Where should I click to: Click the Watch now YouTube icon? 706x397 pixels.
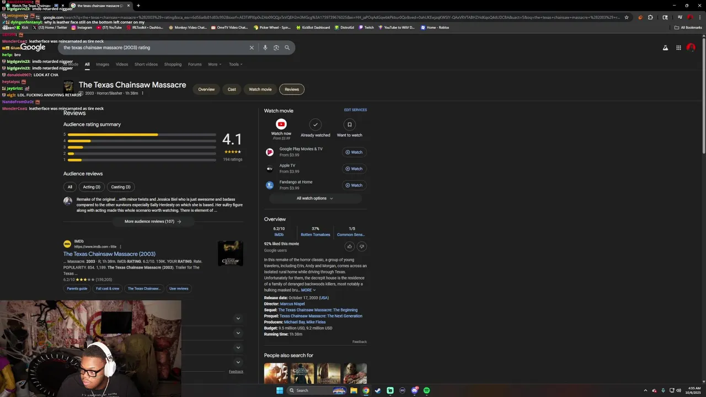coord(281,125)
